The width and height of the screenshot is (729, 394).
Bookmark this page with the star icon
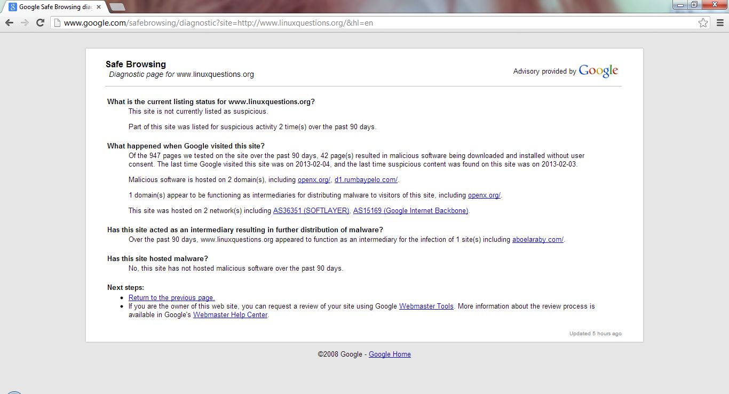(703, 22)
